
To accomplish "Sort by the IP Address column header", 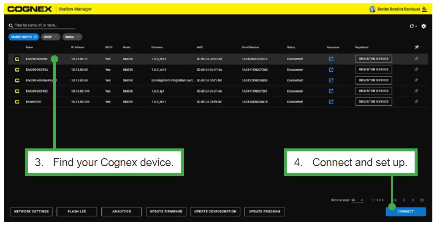I will 79,47.
